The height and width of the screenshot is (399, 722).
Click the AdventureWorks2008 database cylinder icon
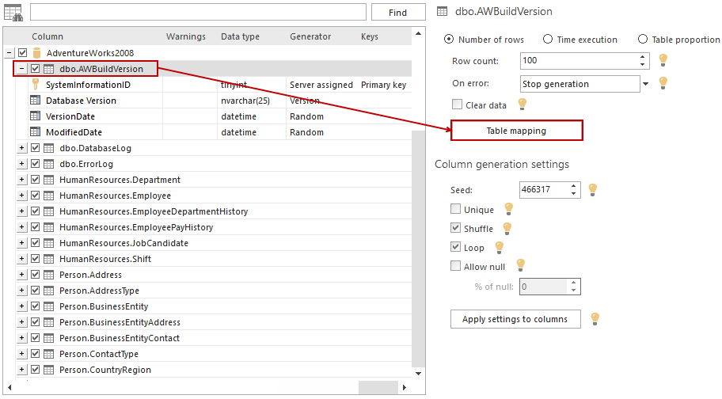37,53
